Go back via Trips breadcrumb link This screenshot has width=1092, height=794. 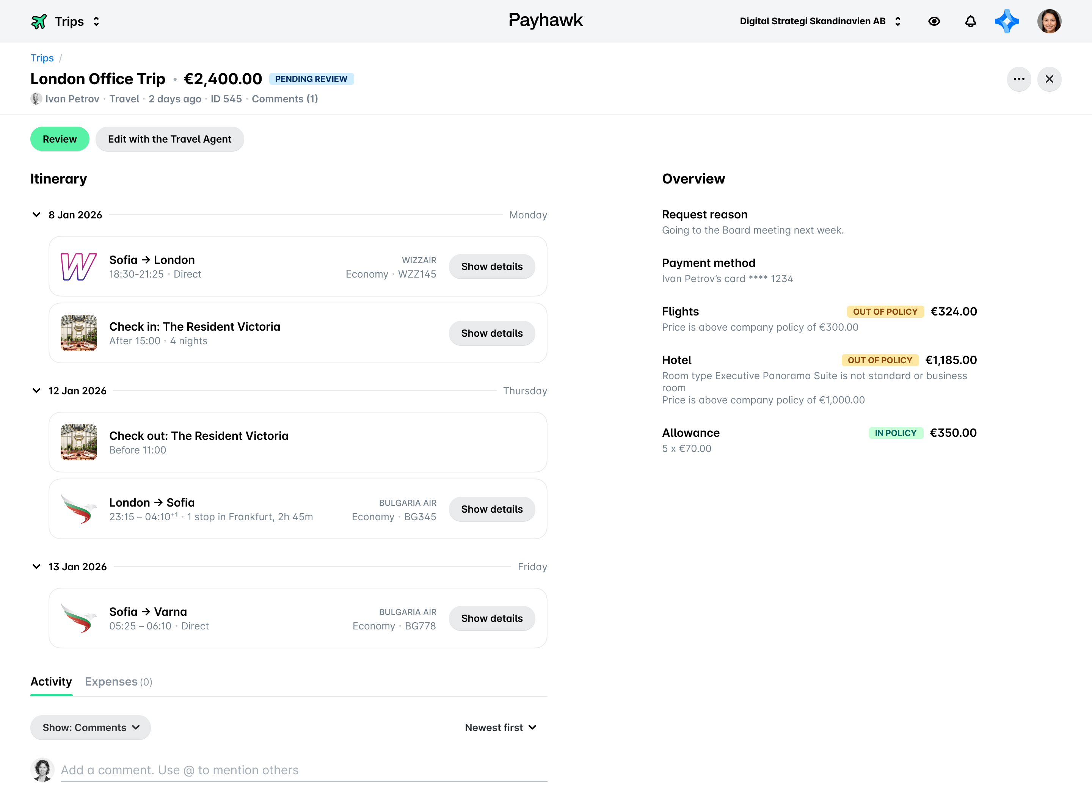point(42,58)
